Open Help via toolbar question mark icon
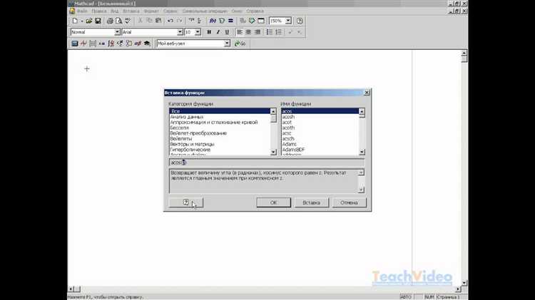This screenshot has width=535, height=300. 300,21
